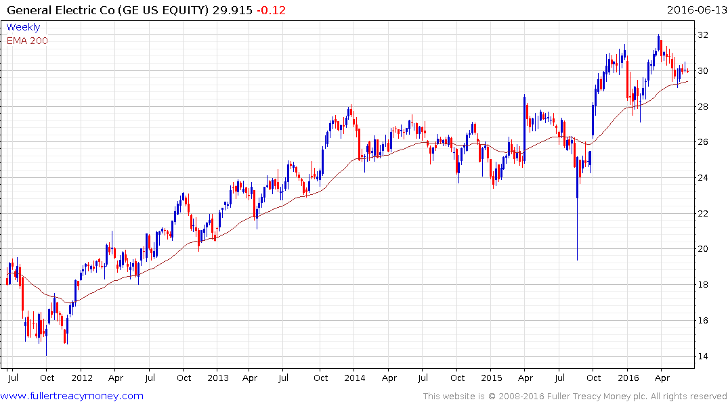The image size is (728, 406).
Task: Click the 2015 year label on time axis
Action: click(491, 378)
